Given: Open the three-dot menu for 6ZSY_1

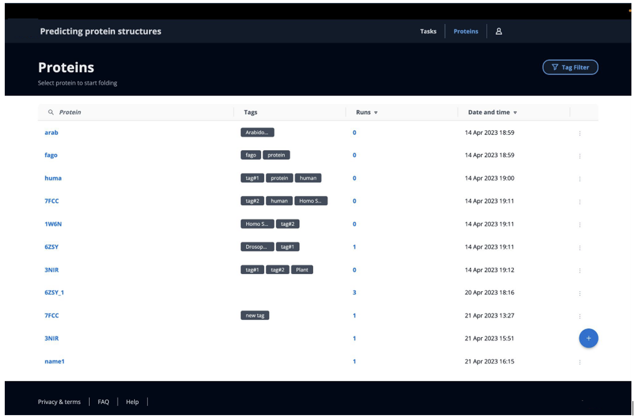Looking at the screenshot, I should (x=580, y=293).
